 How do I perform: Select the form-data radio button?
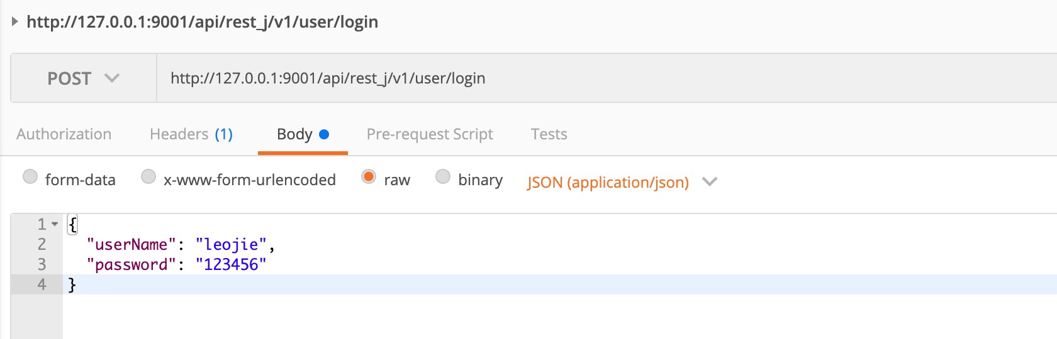(30, 177)
